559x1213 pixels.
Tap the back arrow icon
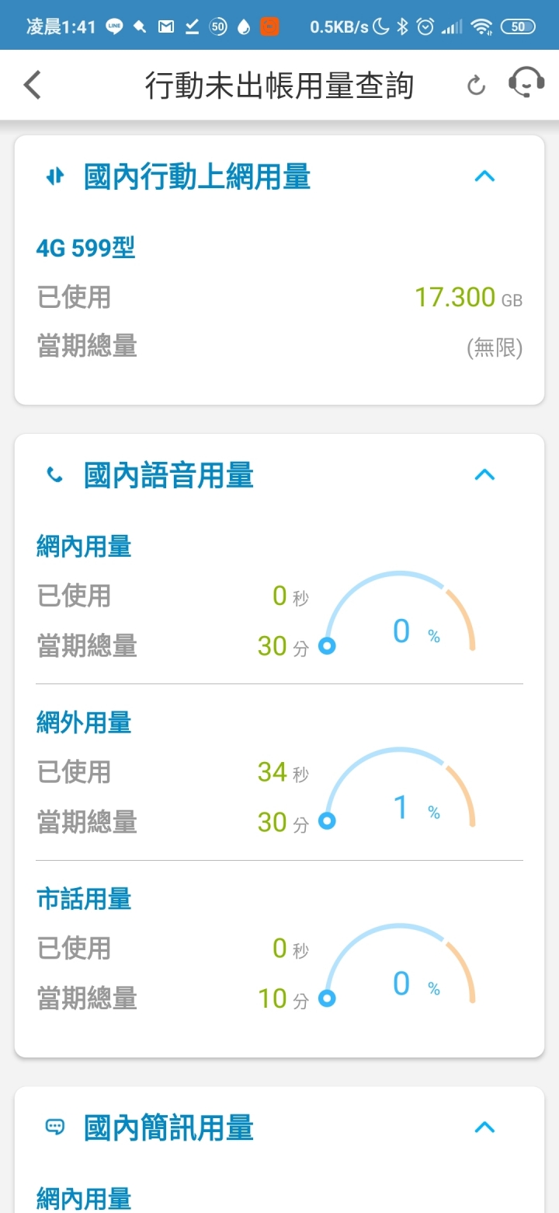[32, 85]
